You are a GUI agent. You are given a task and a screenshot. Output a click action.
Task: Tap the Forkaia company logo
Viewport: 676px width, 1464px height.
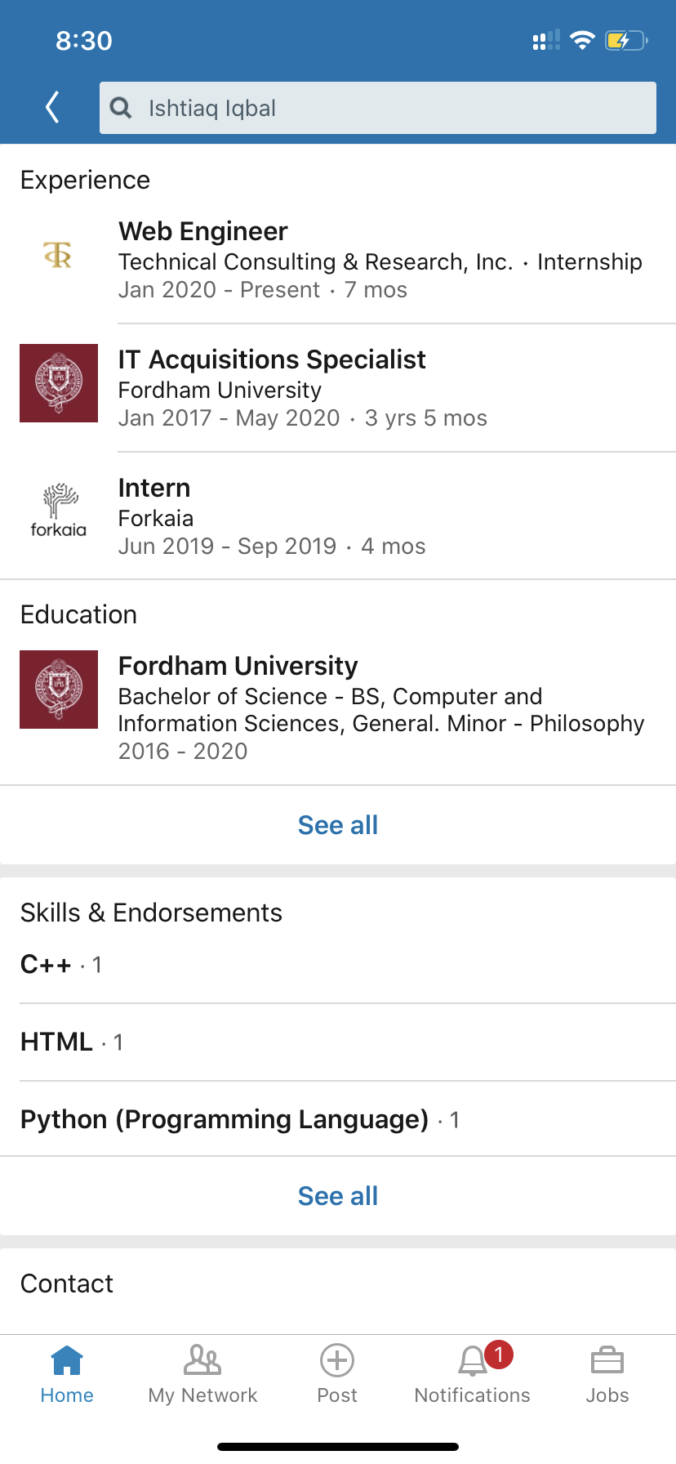coord(59,511)
